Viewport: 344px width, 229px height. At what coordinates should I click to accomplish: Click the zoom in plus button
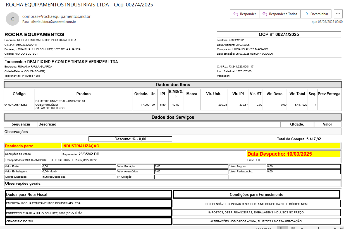335,228
